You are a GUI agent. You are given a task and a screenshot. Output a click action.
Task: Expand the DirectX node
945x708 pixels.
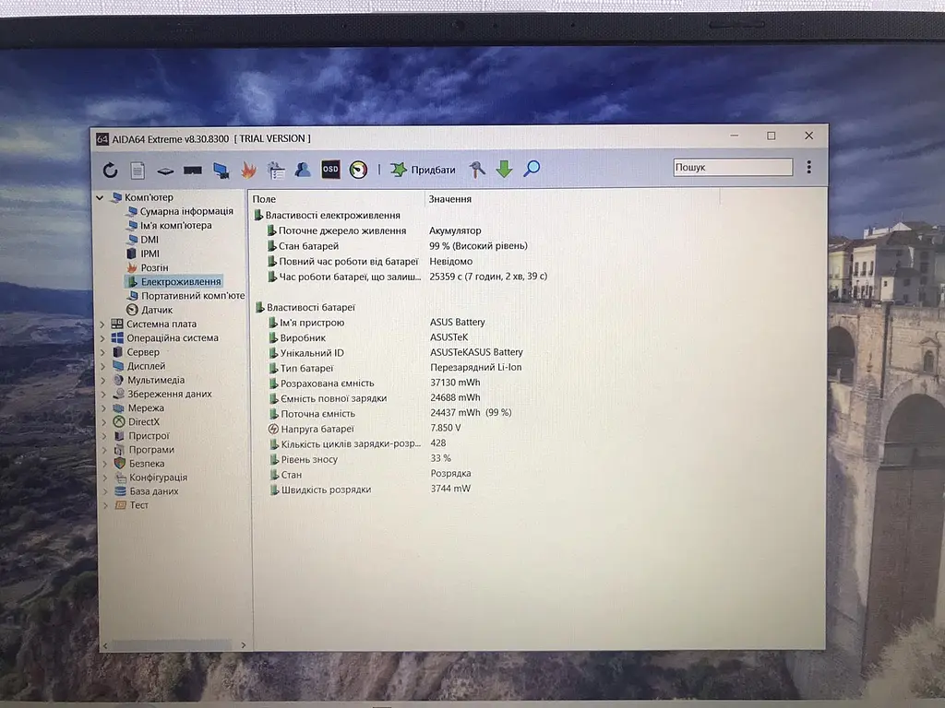coord(103,422)
